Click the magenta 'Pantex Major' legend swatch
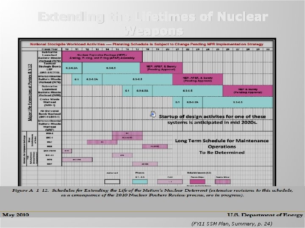 (x=197, y=182)
